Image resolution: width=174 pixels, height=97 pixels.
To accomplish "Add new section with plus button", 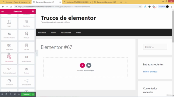I will pos(82,65).
